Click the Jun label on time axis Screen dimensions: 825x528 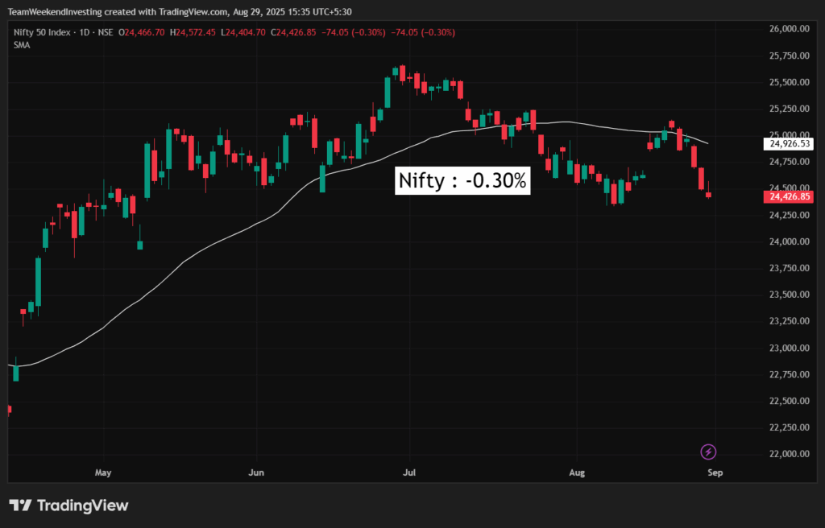click(x=256, y=472)
